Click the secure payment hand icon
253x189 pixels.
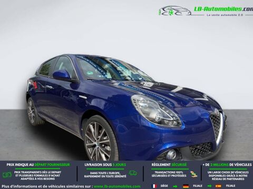193,174
